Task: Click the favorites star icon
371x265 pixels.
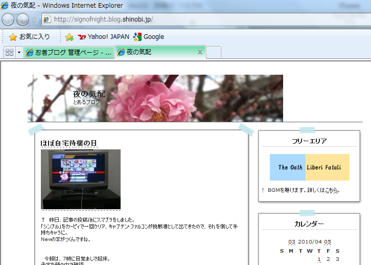Action: tap(13, 37)
